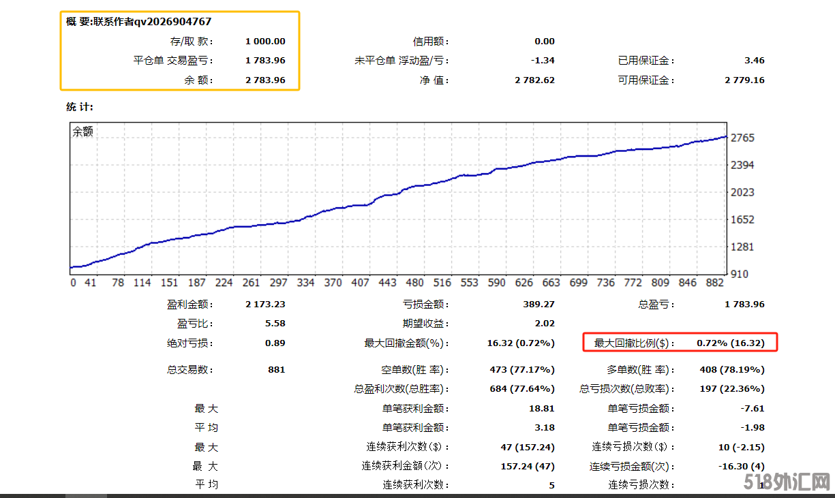Click the chart axis value '2765'
Viewport: 835px width, 498px height.
(x=742, y=138)
